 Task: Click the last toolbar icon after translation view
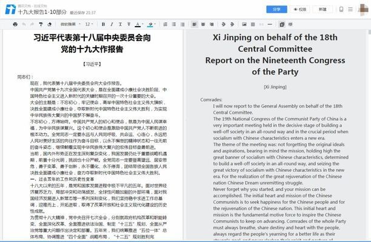[290, 24]
